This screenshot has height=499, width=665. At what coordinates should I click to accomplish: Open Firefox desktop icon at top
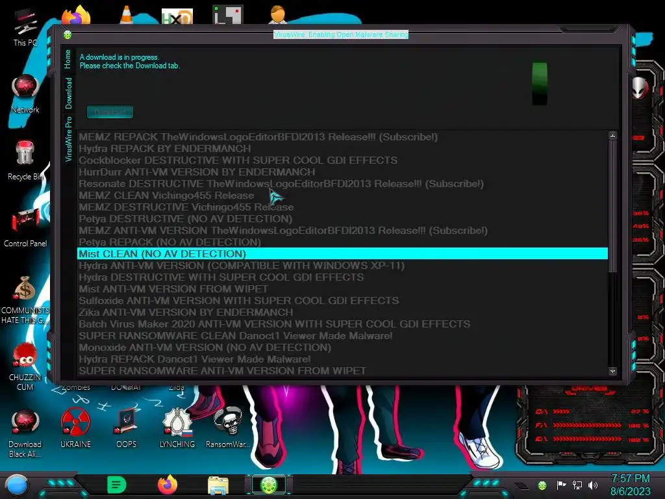(x=77, y=16)
